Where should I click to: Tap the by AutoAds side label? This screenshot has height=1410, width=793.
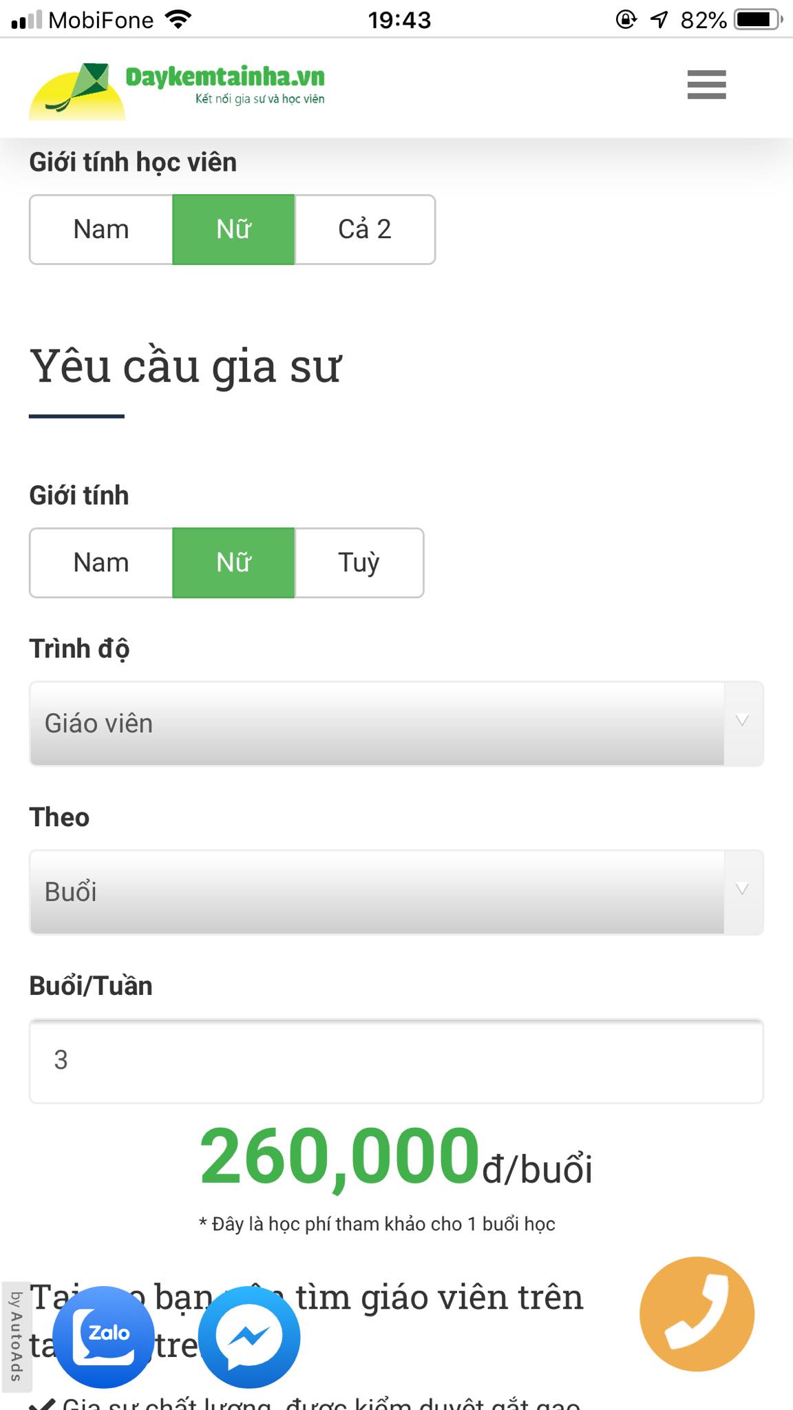point(16,1336)
